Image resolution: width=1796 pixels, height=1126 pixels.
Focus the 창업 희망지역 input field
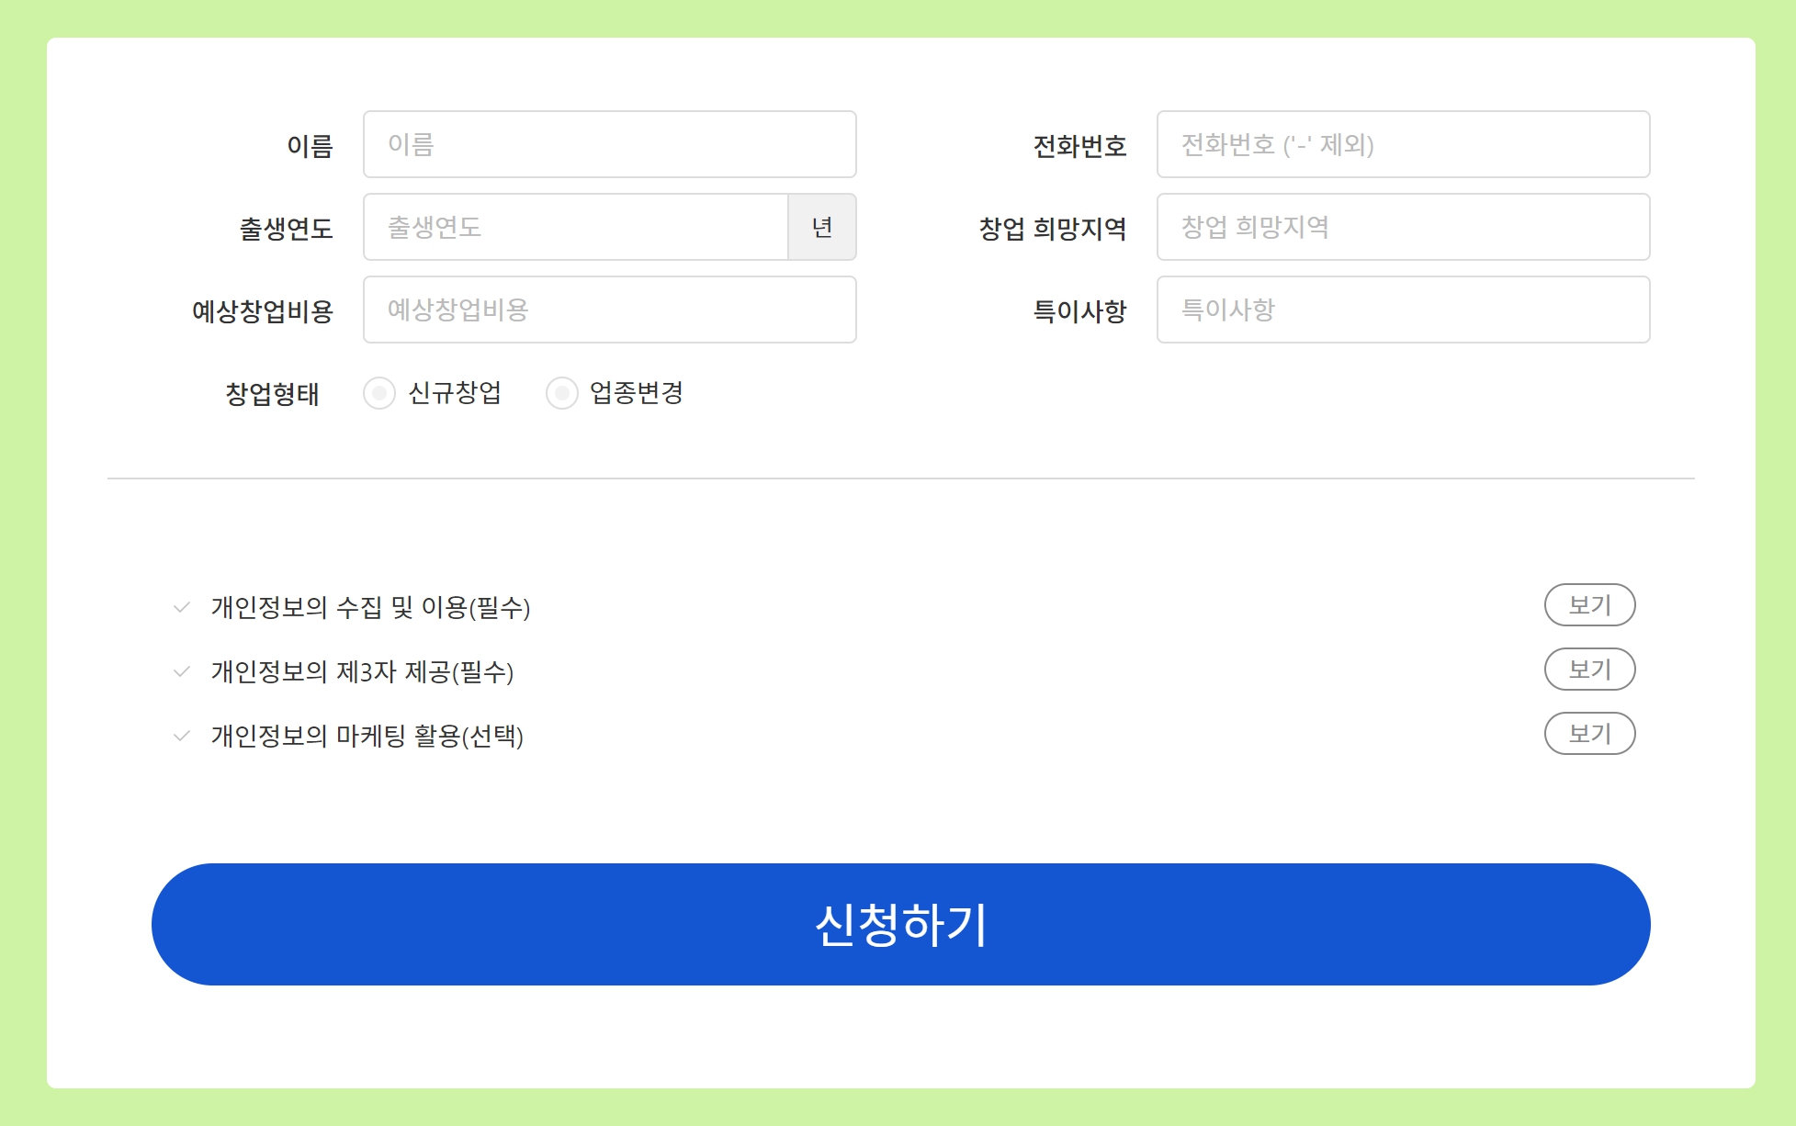(1402, 227)
